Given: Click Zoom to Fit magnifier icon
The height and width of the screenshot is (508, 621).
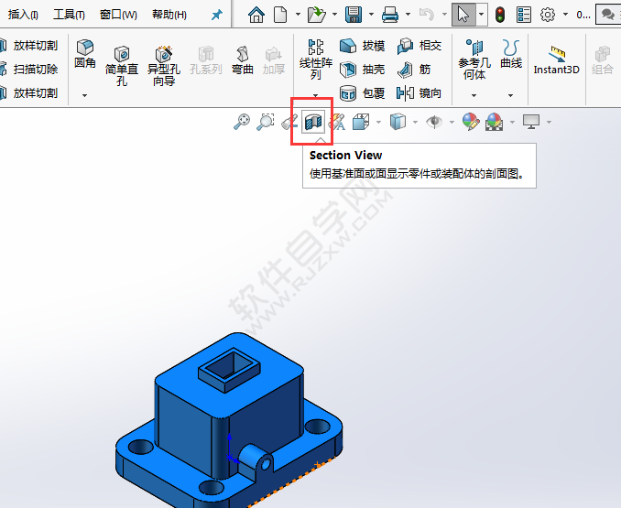Looking at the screenshot, I should coord(242,122).
